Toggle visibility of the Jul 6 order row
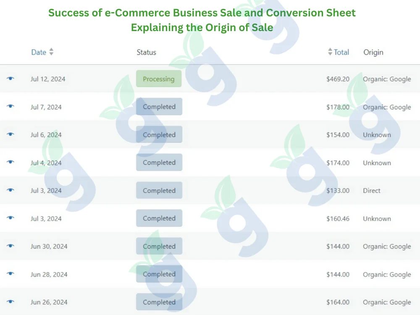Image resolution: width=420 pixels, height=315 pixels. [10, 134]
